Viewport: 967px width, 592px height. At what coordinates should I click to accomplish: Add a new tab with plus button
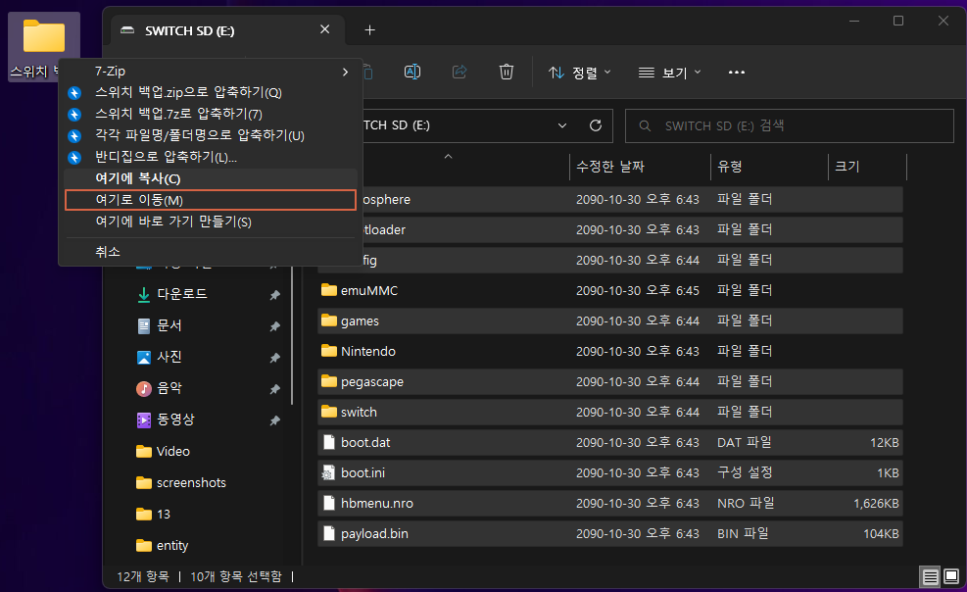tap(369, 30)
